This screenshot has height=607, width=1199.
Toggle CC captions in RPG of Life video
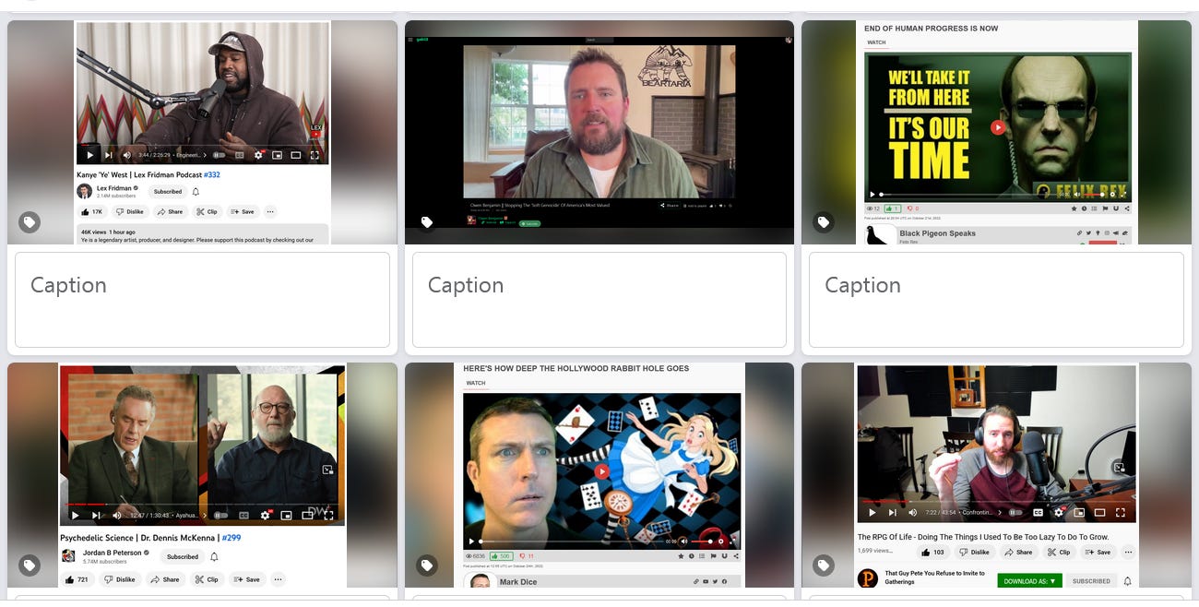[1038, 512]
